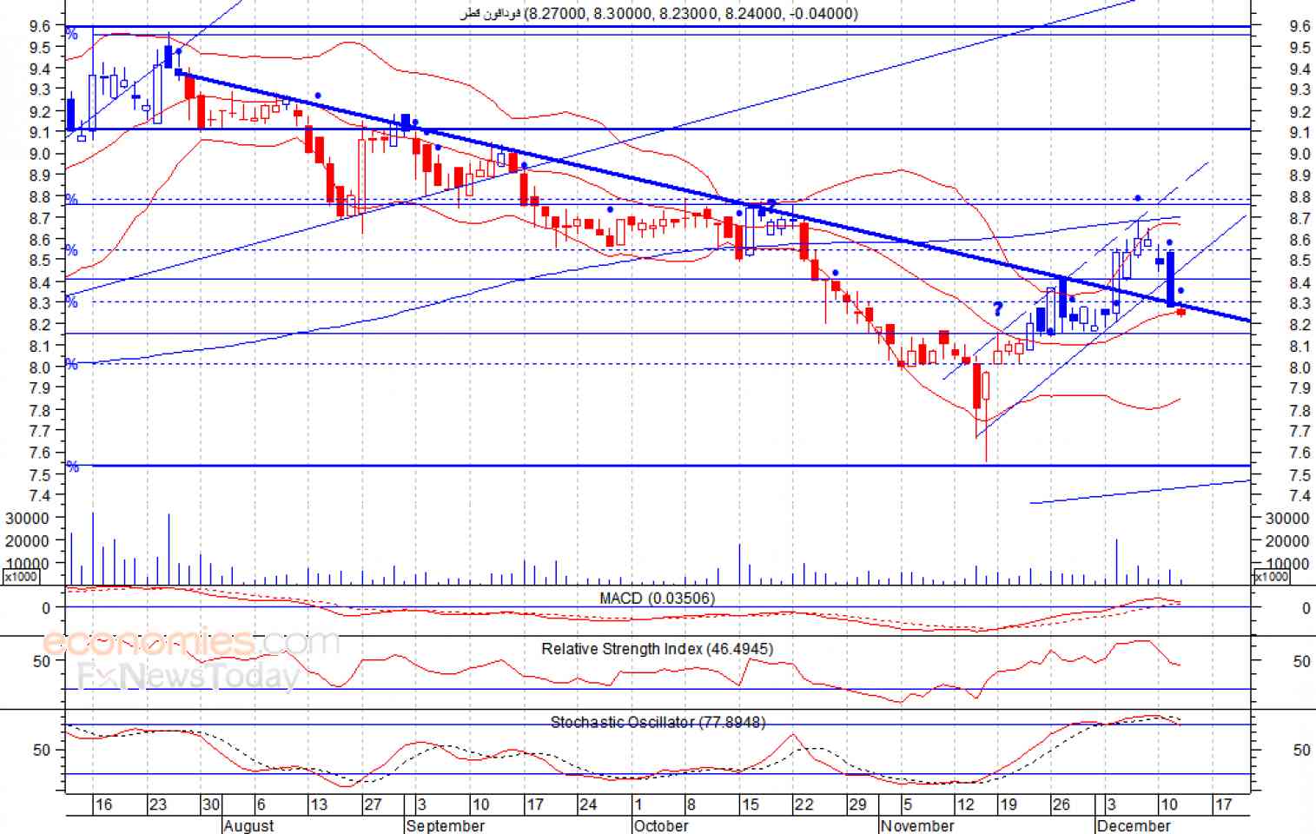Click 8.0 on the right price axis
This screenshot has width=1316, height=834.
1300,368
